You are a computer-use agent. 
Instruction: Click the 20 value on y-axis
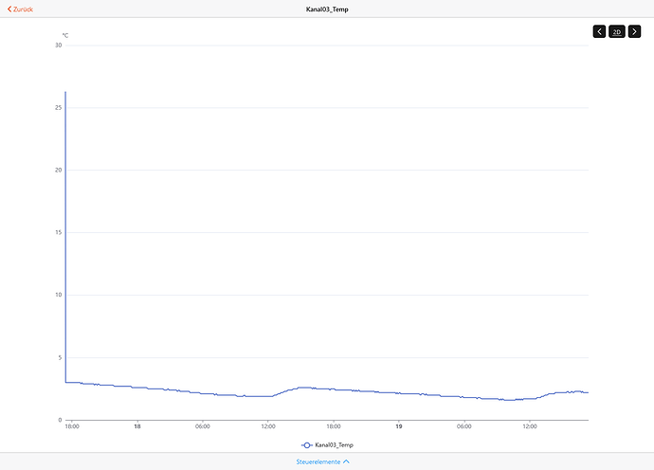coord(59,171)
